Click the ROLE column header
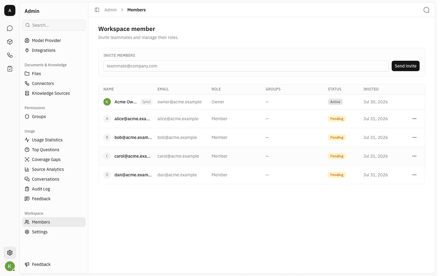The image size is (442, 276). coord(216,89)
